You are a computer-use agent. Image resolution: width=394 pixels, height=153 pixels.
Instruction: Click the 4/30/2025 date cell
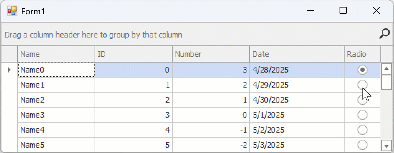click(x=297, y=100)
